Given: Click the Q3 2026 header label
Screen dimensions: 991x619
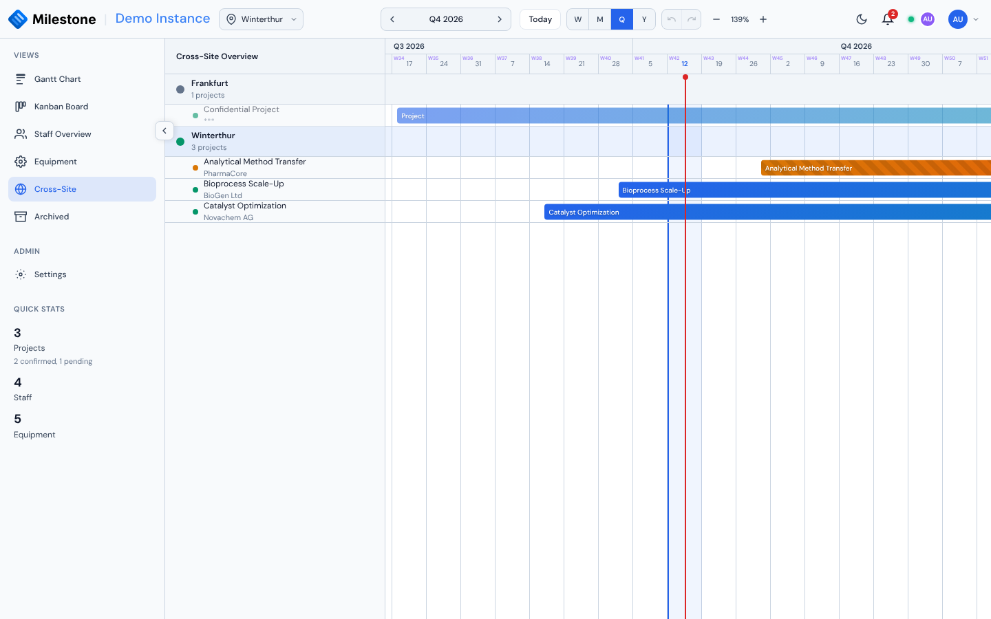Looking at the screenshot, I should 409,47.
